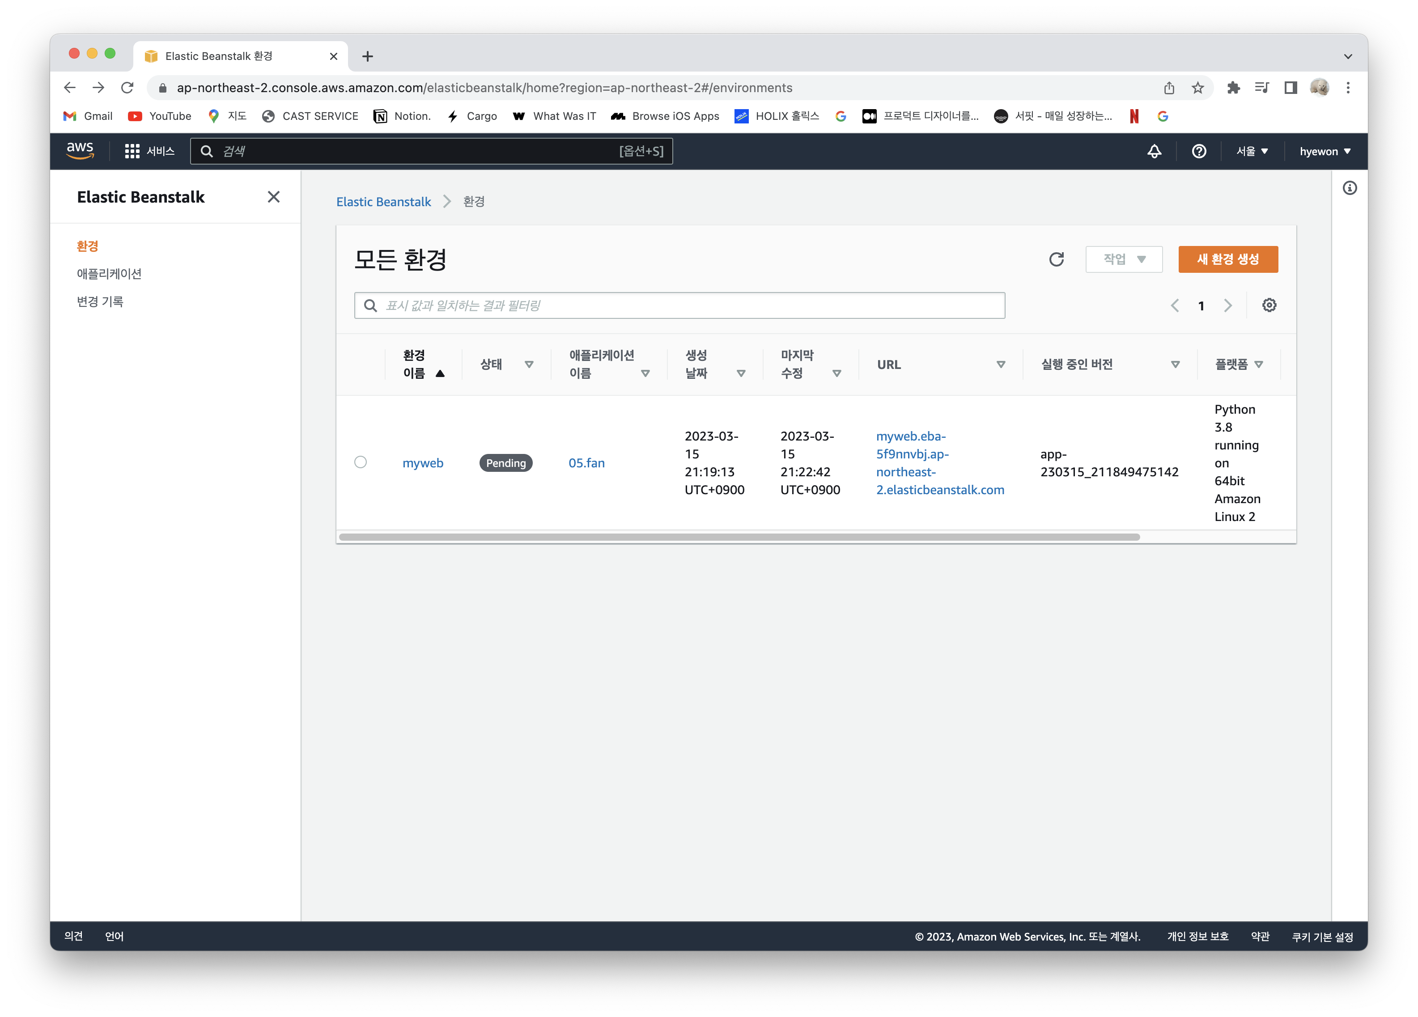Open the Chrome extensions puzzle icon
This screenshot has height=1017, width=1418.
[1233, 88]
